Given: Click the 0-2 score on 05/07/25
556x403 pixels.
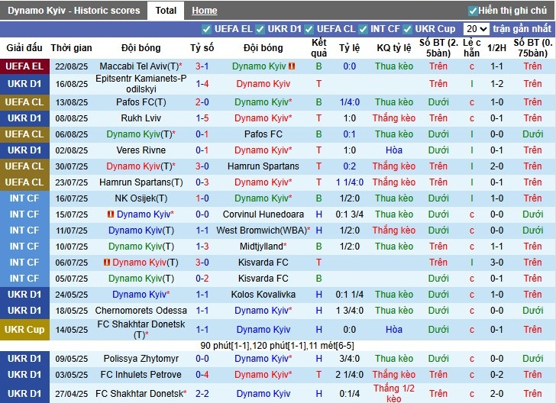Looking at the screenshot, I should click(x=202, y=279).
